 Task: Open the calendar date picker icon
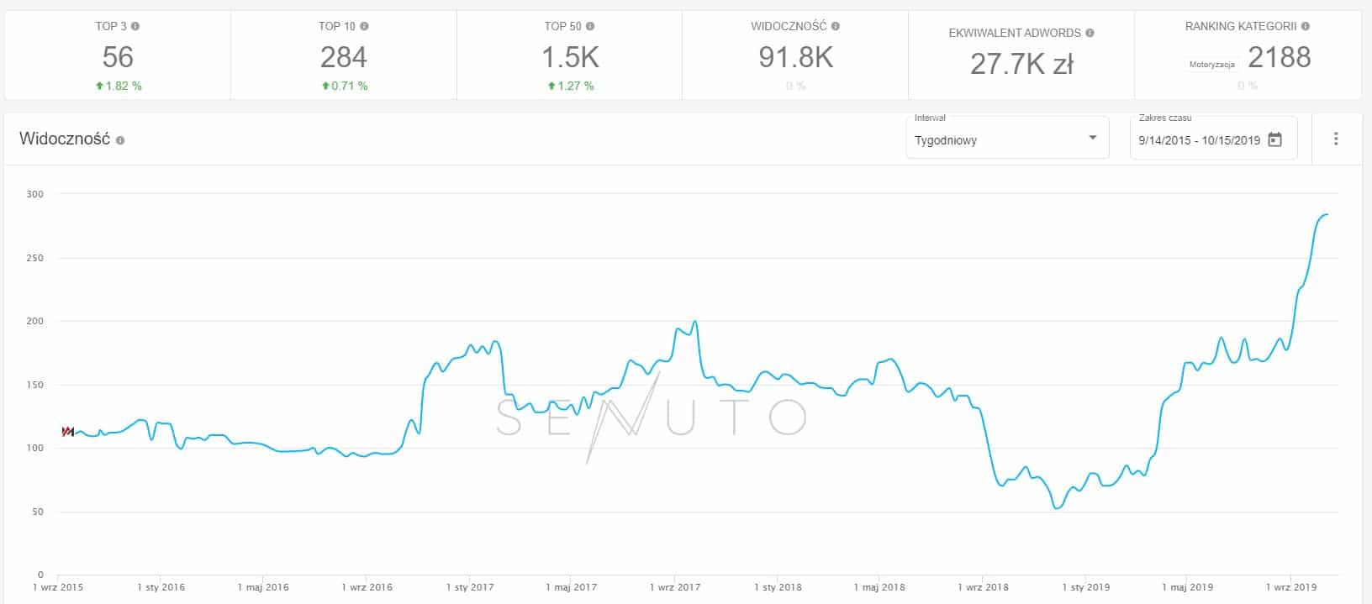coord(1274,139)
